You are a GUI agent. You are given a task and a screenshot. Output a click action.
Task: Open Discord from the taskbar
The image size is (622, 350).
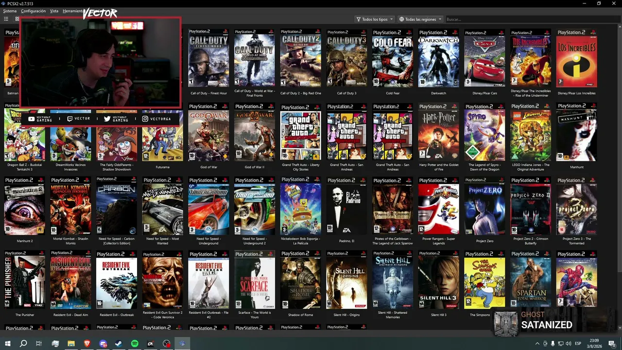coord(103,344)
